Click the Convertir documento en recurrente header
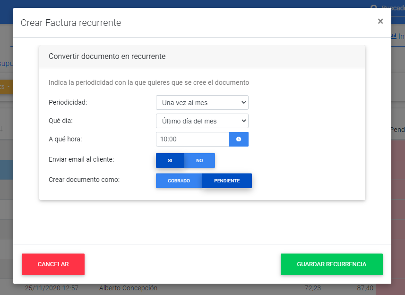This screenshot has height=295, width=405. click(107, 57)
